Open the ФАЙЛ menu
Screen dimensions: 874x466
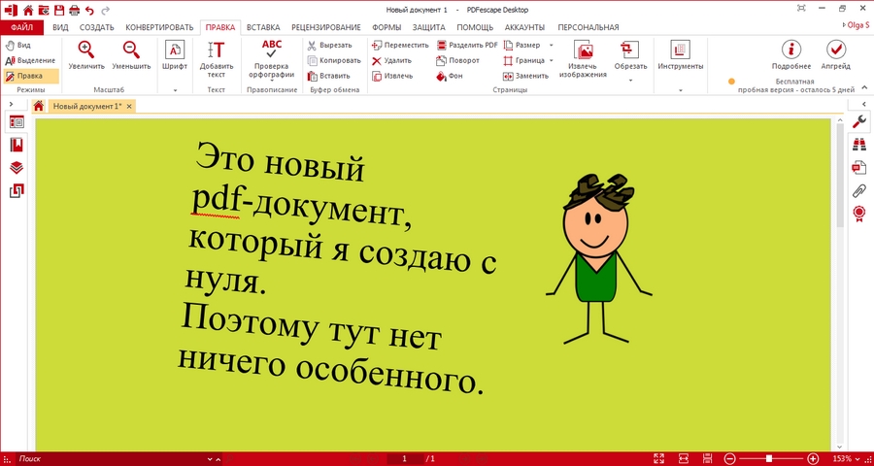(21, 27)
